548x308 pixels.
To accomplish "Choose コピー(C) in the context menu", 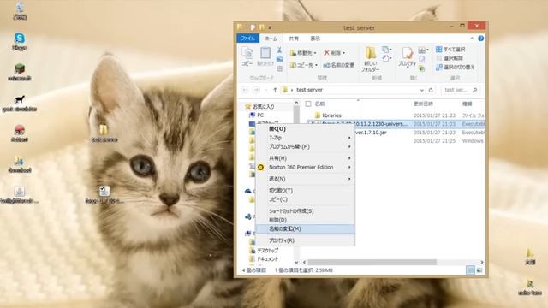I will coord(306,199).
